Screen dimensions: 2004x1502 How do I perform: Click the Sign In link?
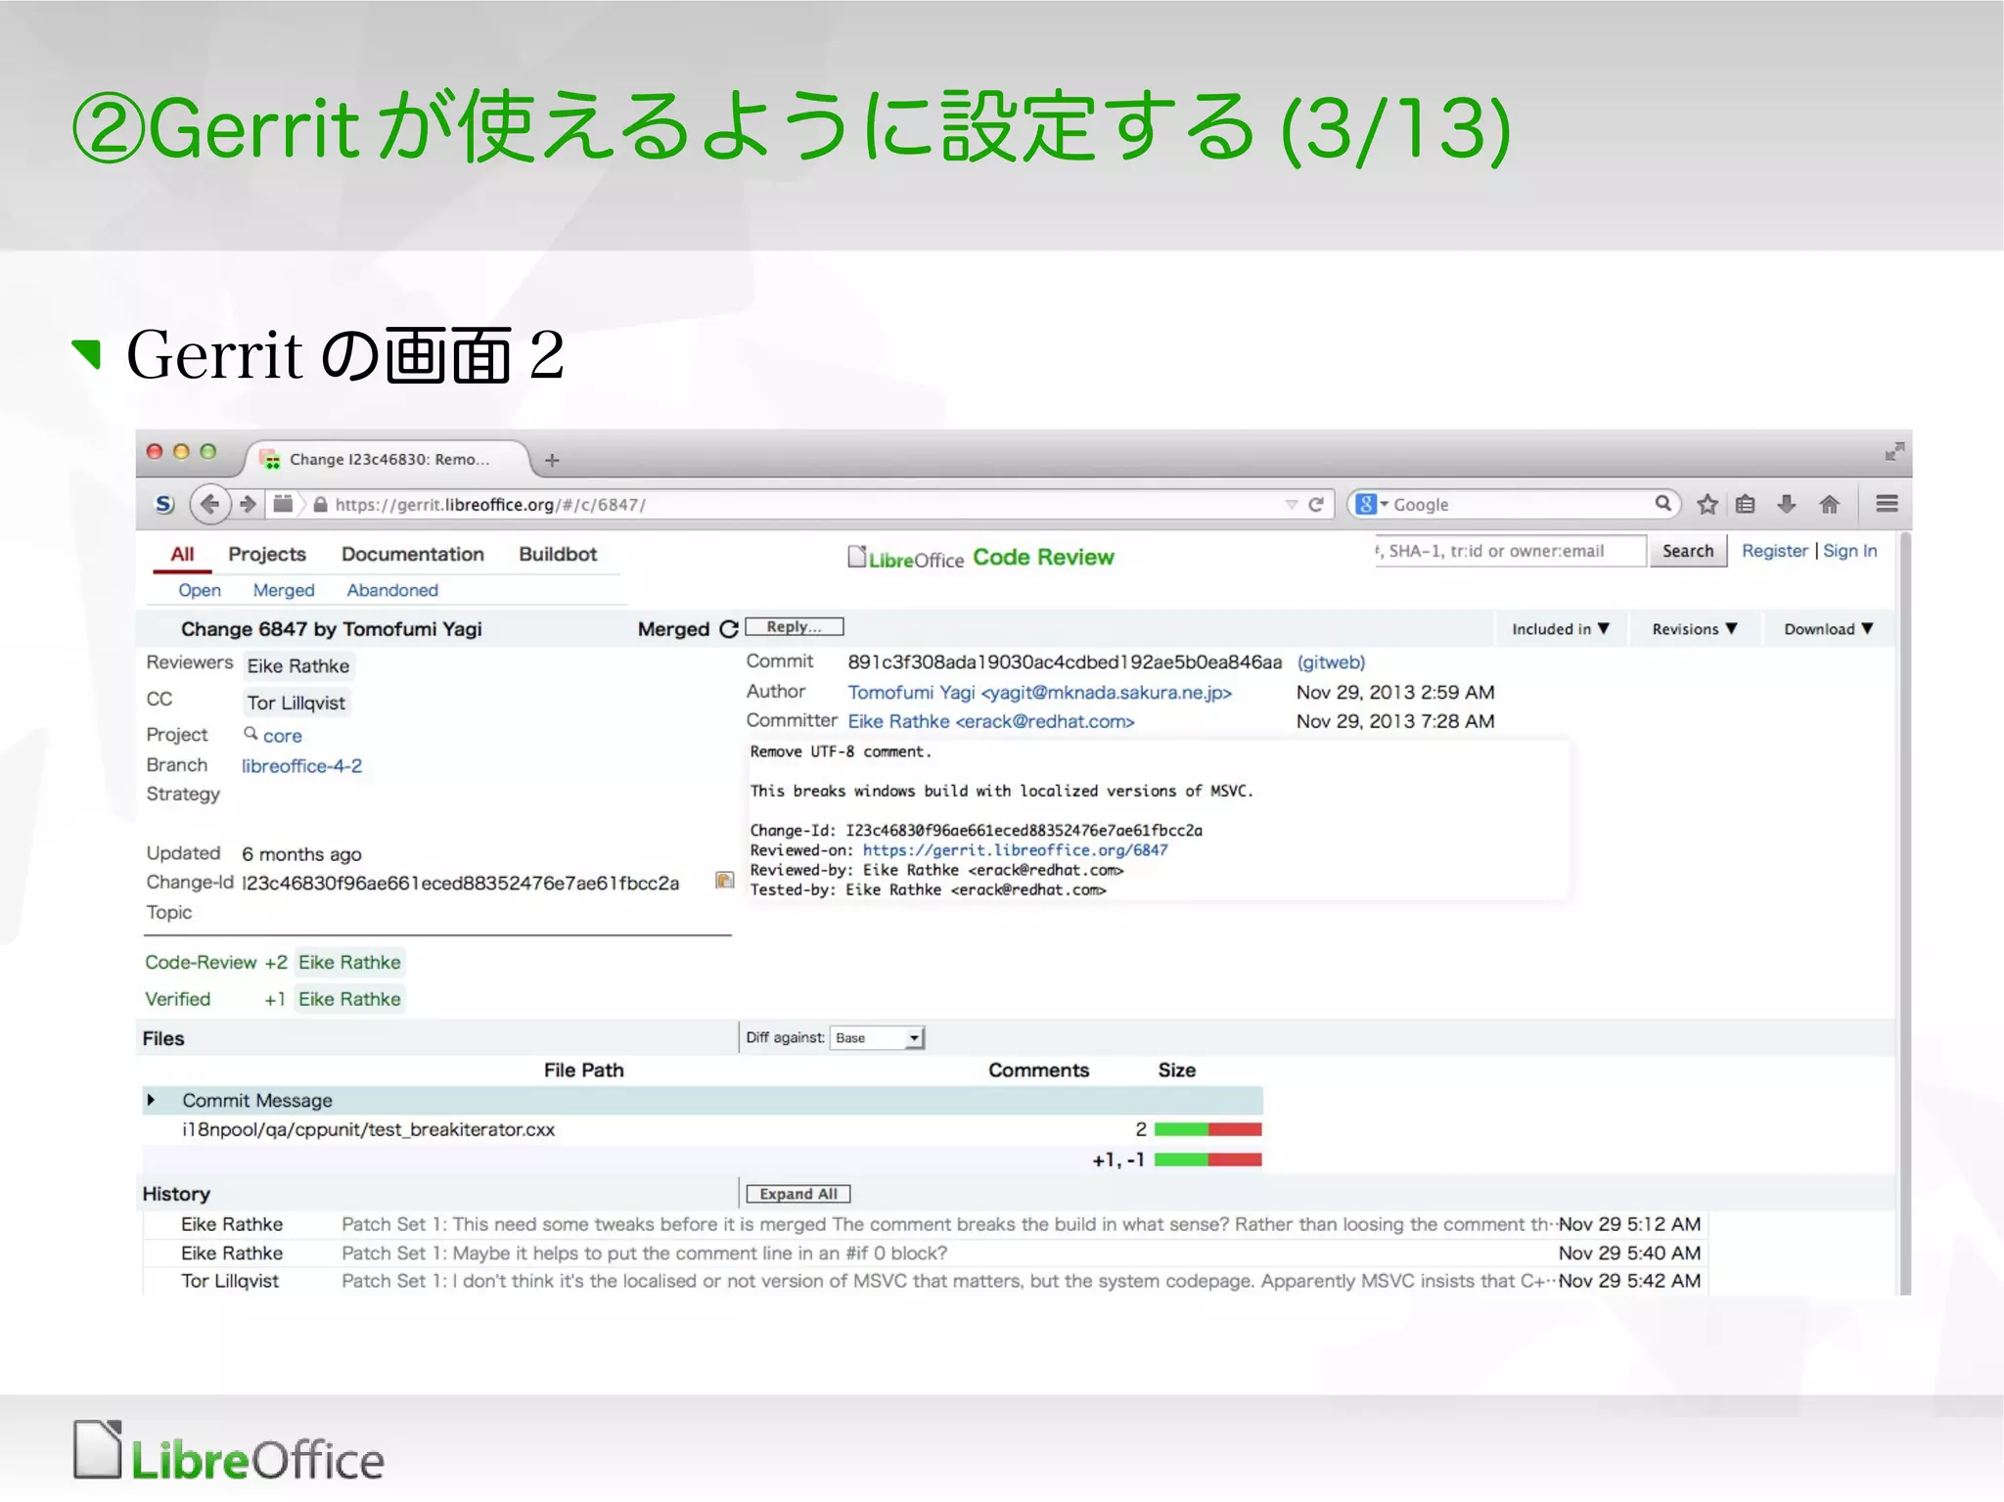pos(1849,551)
